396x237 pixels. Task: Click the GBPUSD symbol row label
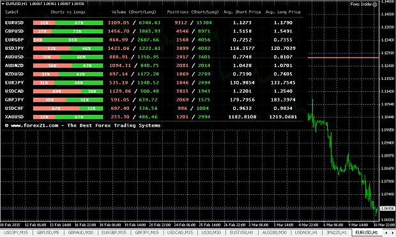click(x=15, y=31)
